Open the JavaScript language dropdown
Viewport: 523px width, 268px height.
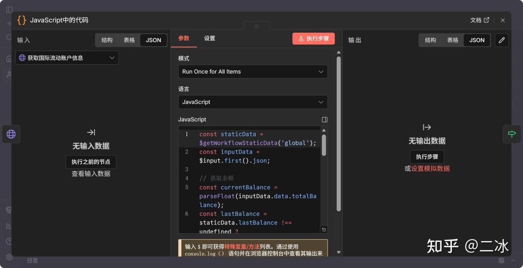(x=253, y=102)
